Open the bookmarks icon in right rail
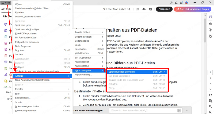 coord(210,30)
